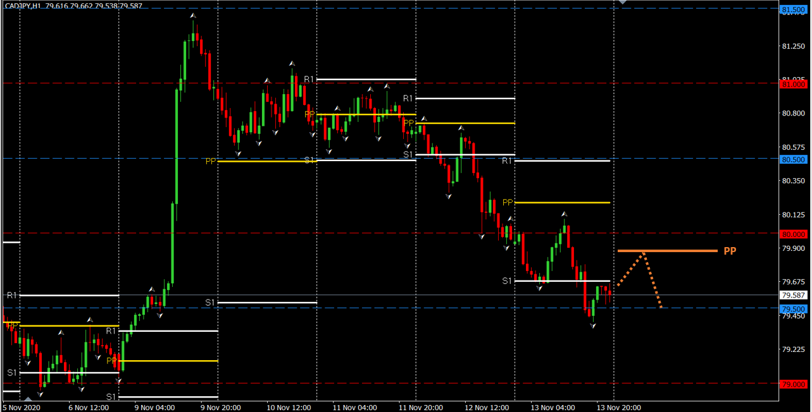The width and height of the screenshot is (812, 412).
Task: Select the fractal arrow below the lowest 13 Nov candle
Action: click(593, 325)
